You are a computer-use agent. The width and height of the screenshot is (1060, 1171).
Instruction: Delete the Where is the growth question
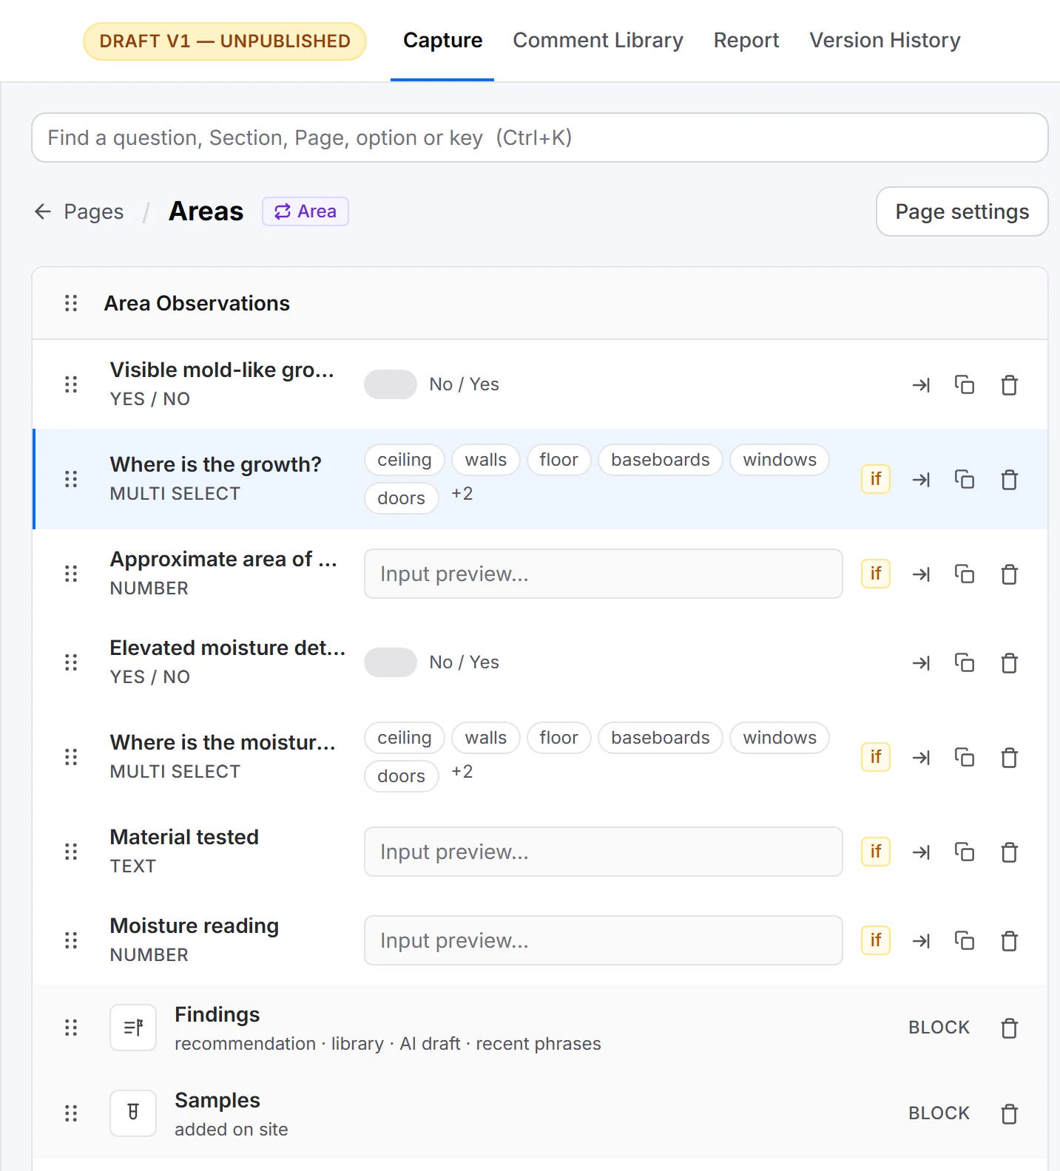tap(1009, 480)
